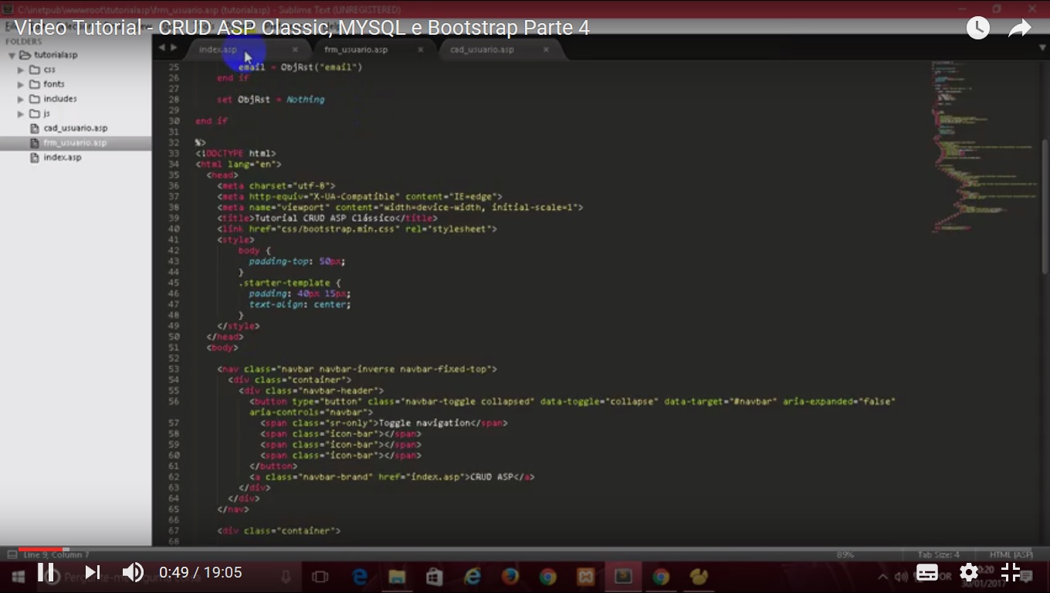Expand the includes folder
This screenshot has width=1050, height=593.
pos(21,100)
